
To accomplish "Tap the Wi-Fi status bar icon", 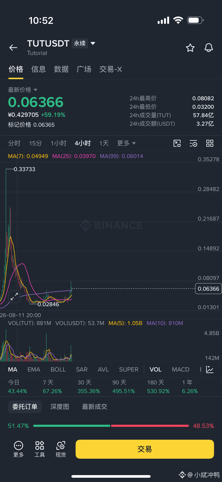I will coord(178,20).
